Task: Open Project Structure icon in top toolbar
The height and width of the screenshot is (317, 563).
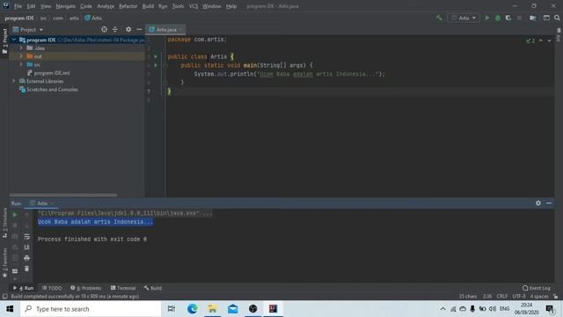Action: (533, 18)
